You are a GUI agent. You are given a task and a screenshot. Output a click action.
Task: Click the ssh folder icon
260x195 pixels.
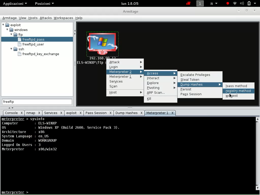[15, 49]
